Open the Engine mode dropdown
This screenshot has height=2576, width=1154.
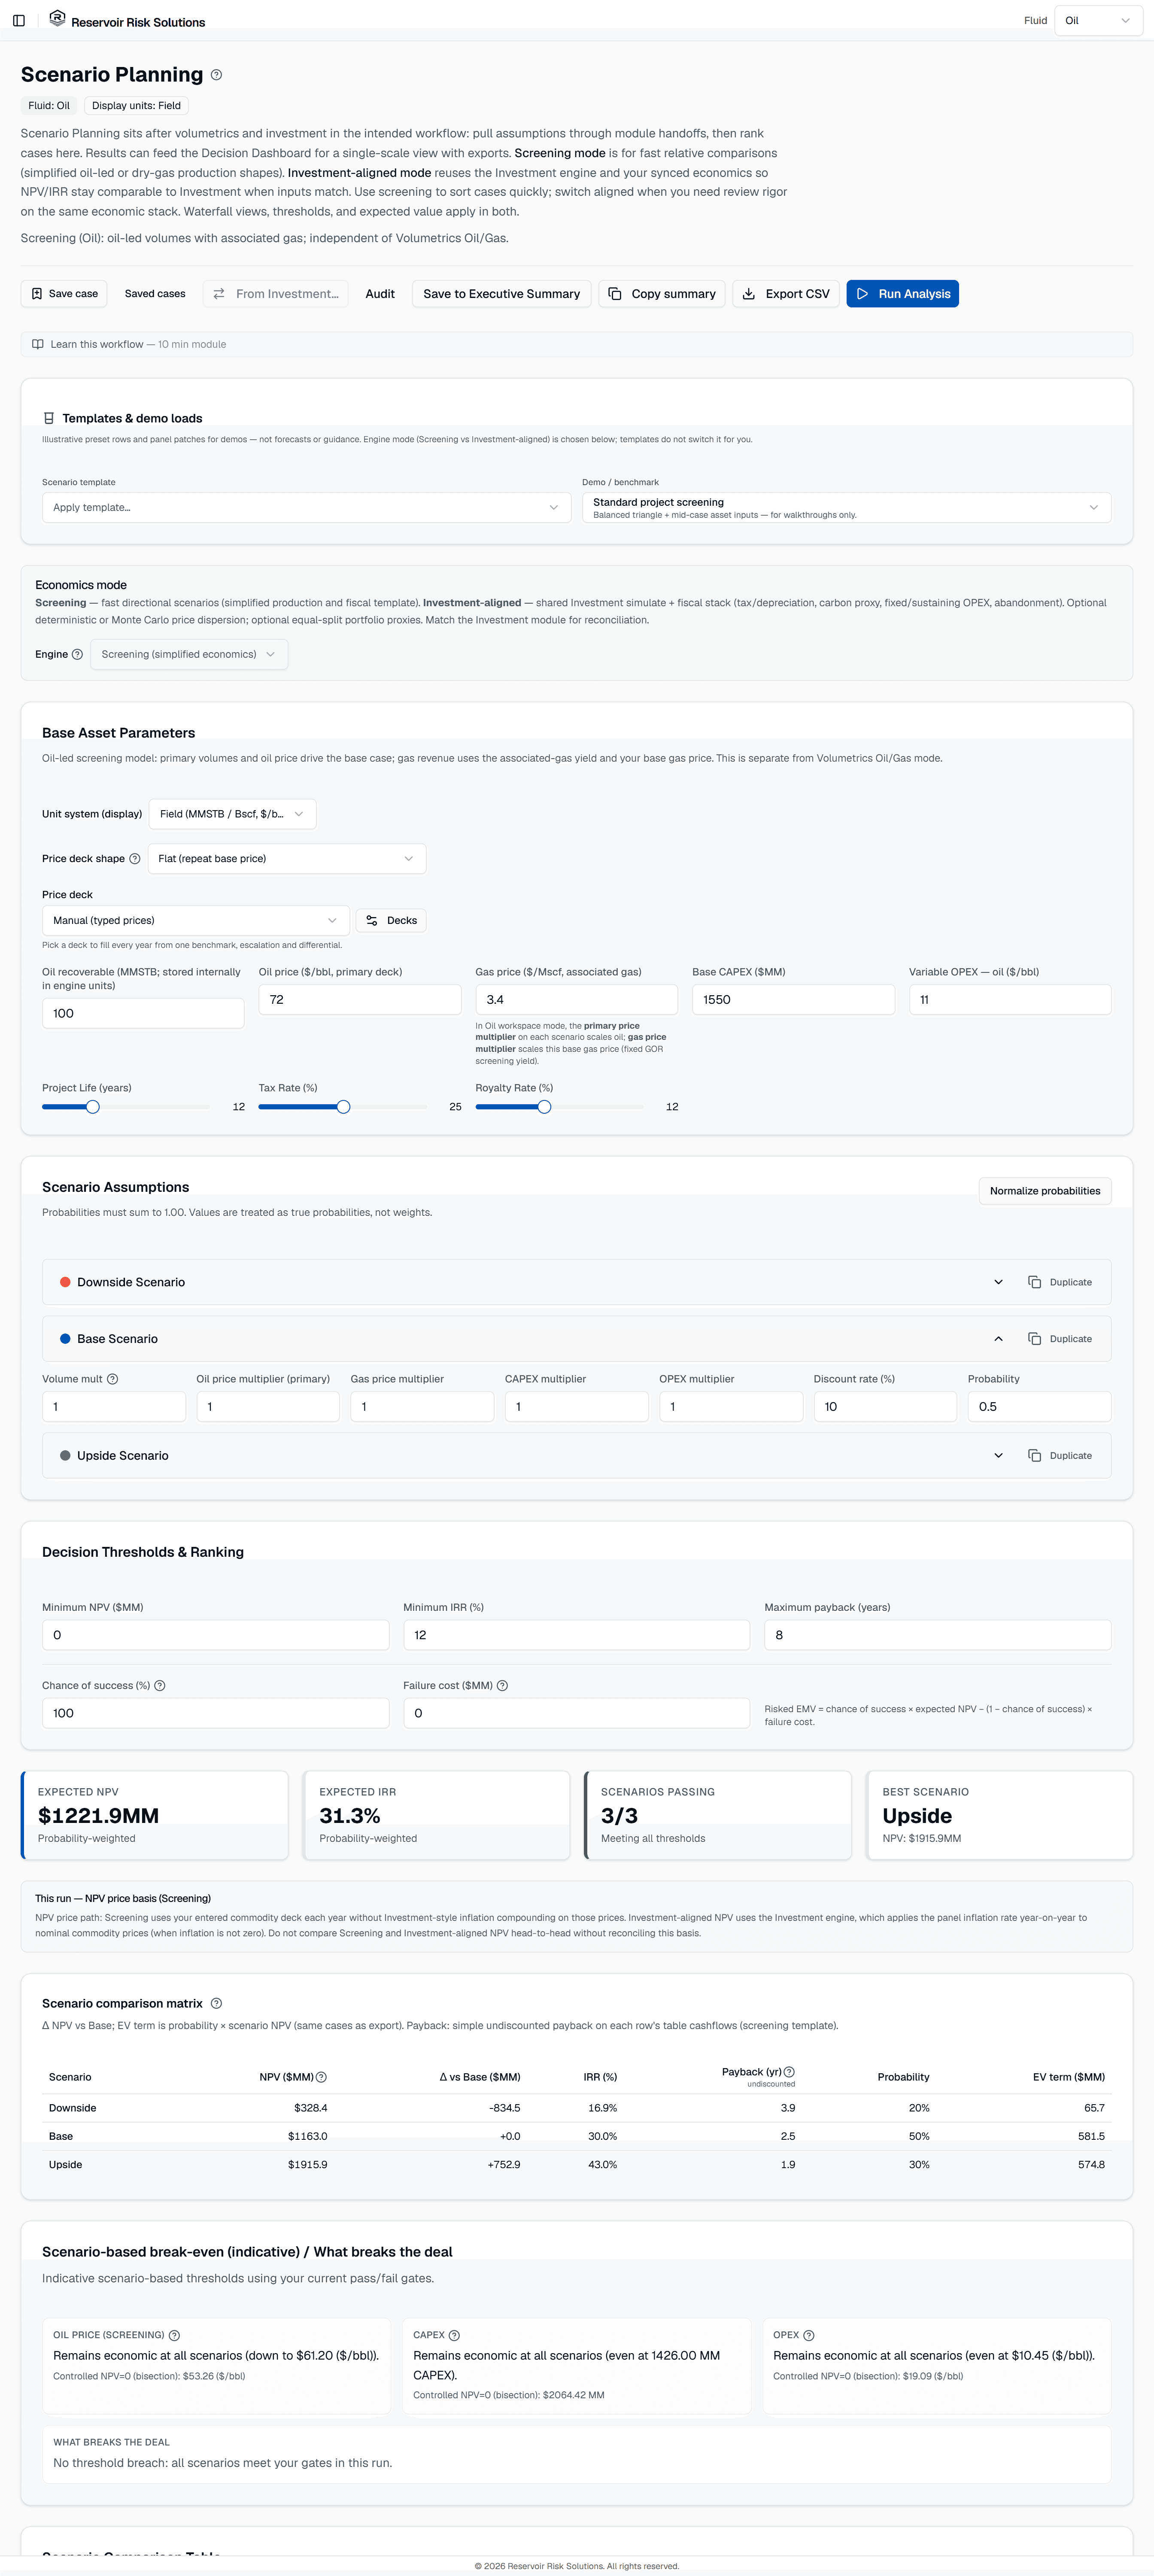coord(189,654)
